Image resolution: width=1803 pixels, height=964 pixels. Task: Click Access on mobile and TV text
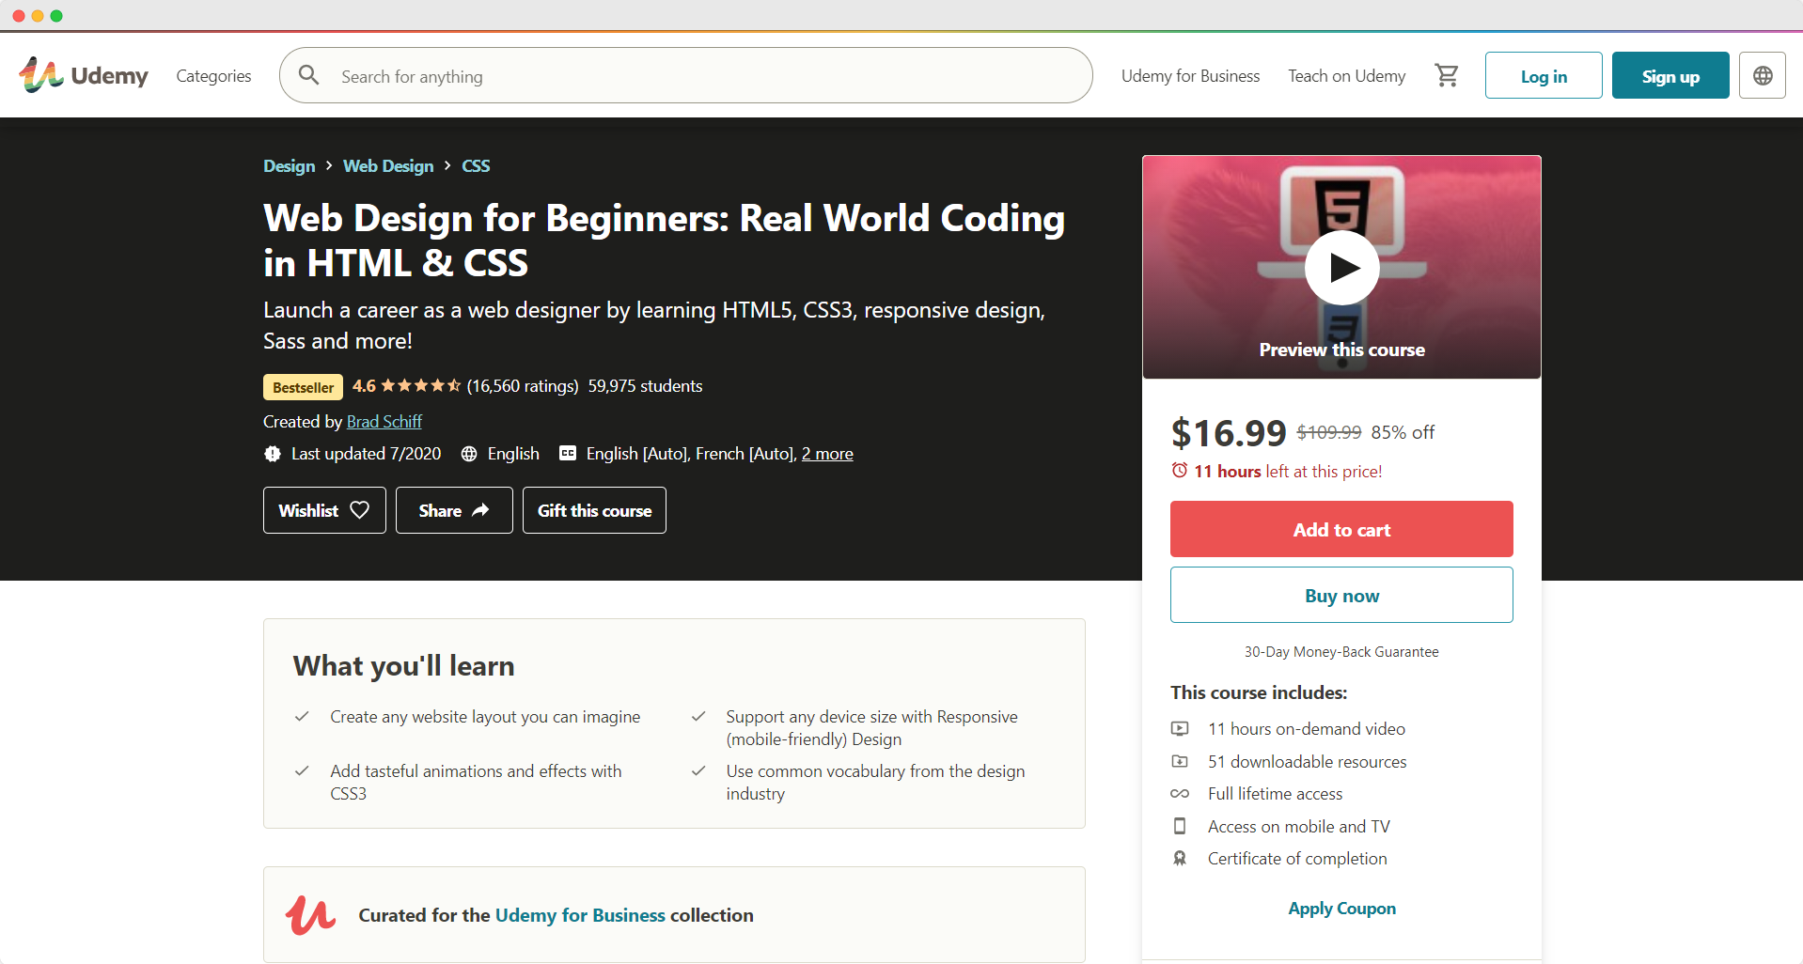point(1299,827)
